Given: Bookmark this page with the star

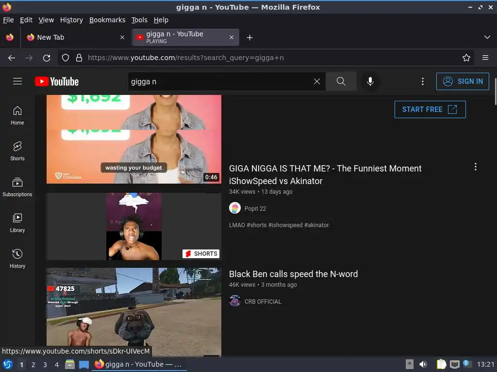Looking at the screenshot, I should (466, 58).
